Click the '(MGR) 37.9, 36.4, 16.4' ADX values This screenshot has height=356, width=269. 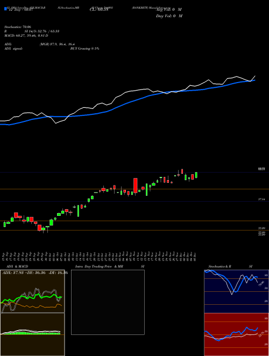tap(57, 44)
